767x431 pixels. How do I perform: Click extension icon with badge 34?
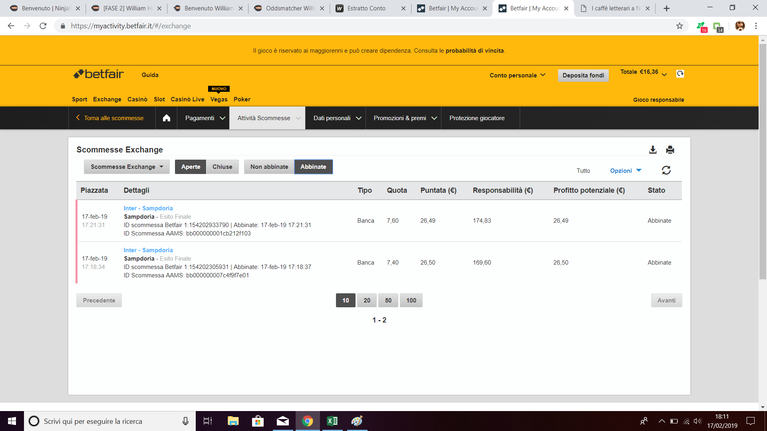[x=718, y=27]
